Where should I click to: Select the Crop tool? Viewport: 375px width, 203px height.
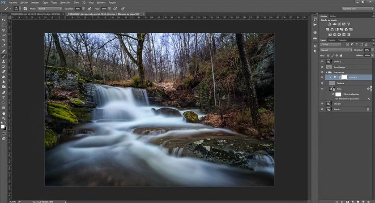pyautogui.click(x=4, y=40)
